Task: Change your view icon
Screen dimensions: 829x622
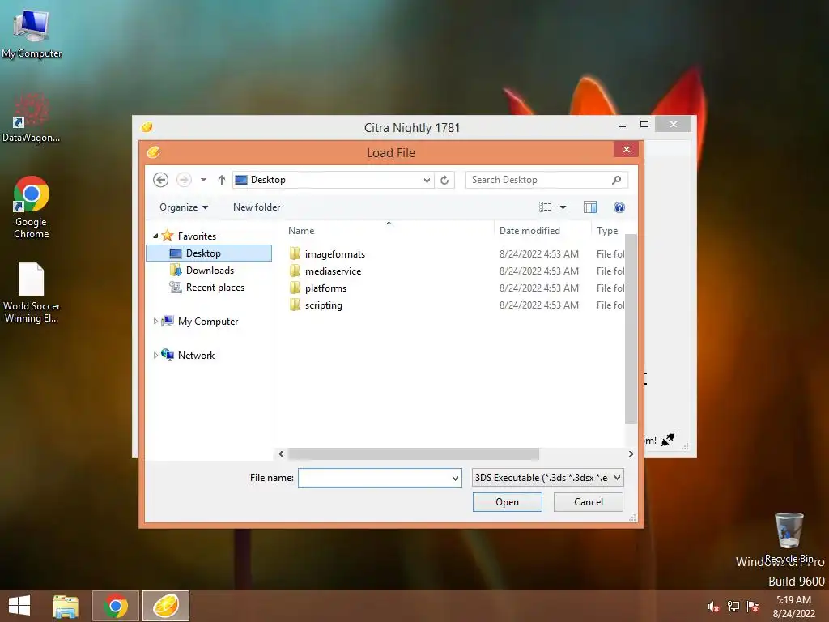Action: tap(545, 207)
